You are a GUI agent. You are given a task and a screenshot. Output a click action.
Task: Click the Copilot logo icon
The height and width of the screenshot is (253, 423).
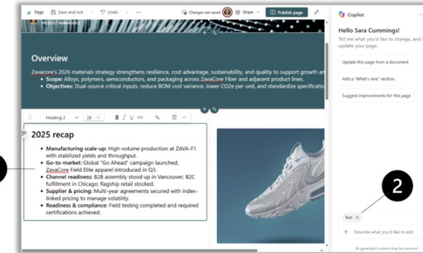click(x=342, y=14)
